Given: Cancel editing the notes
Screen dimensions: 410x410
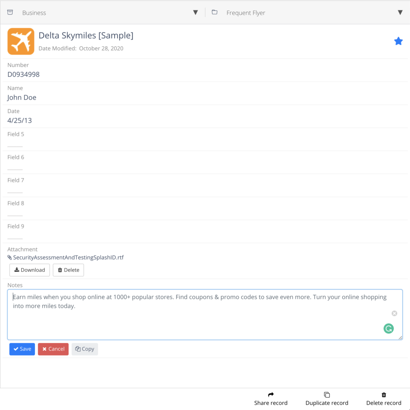Looking at the screenshot, I should pos(53,349).
